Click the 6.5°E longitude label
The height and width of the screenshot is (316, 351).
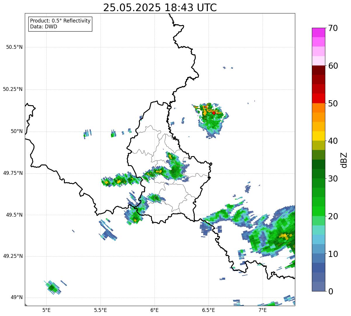click(x=208, y=310)
